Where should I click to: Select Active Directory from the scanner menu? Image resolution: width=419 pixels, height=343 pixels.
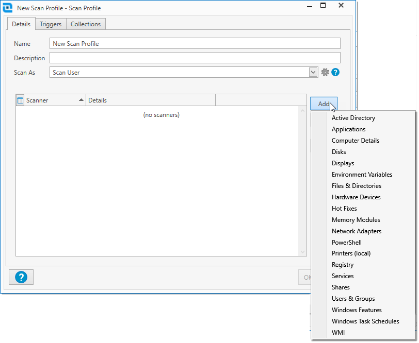coord(353,117)
